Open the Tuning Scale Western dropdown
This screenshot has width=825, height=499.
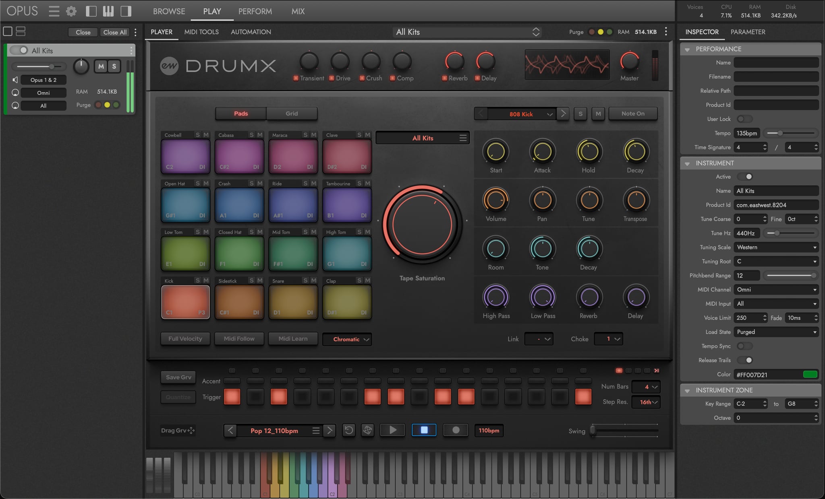(776, 247)
